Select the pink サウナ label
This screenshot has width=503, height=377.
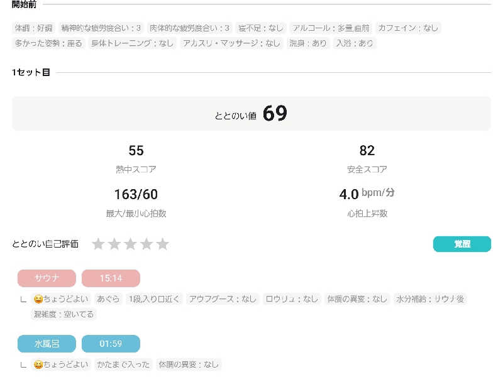coord(47,278)
